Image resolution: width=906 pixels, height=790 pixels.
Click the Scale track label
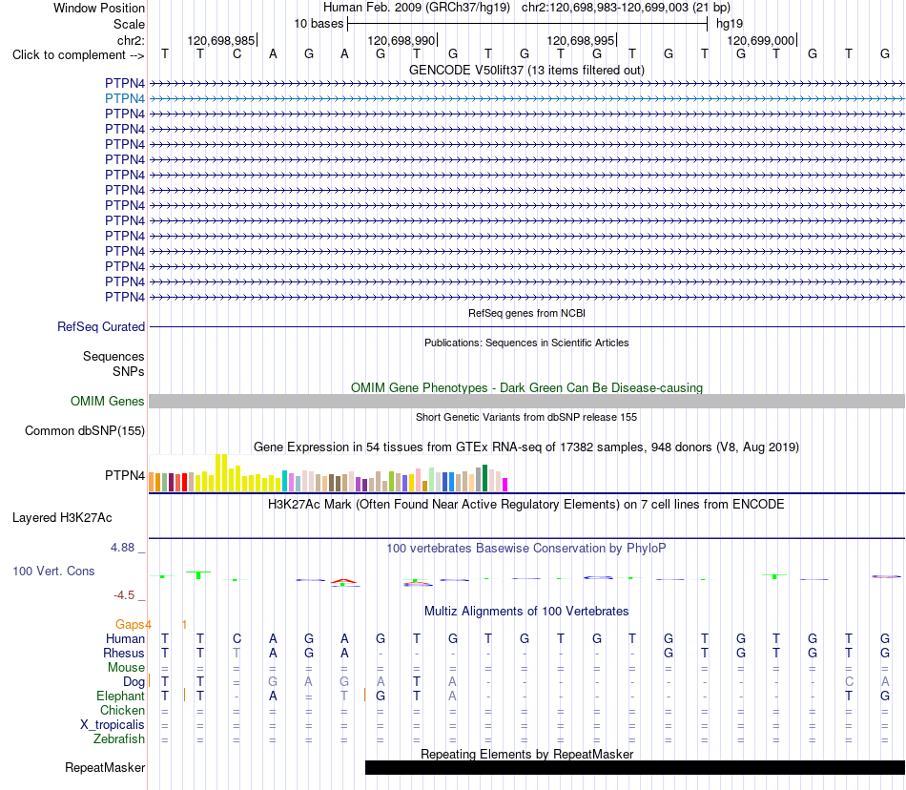pyautogui.click(x=129, y=24)
